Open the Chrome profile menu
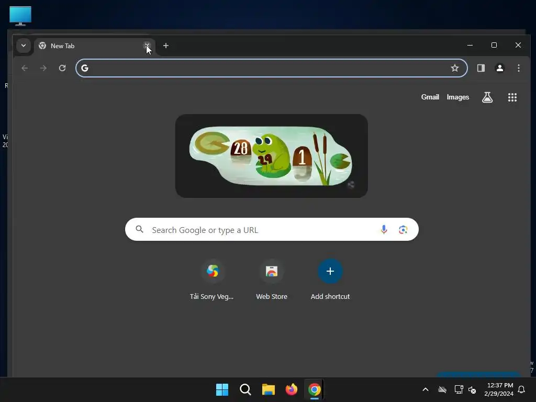The height and width of the screenshot is (402, 536). point(500,68)
